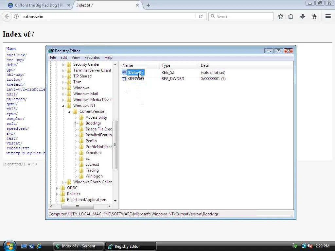Go to the browser home page icon

[314, 16]
